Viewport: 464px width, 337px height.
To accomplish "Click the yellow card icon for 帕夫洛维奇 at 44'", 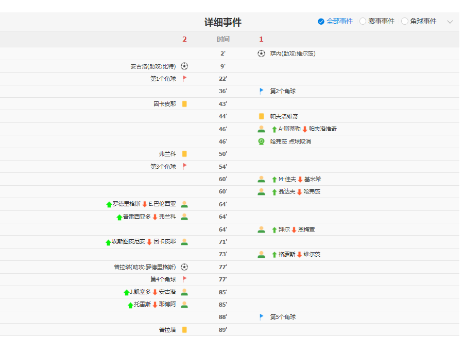I will pos(261,116).
